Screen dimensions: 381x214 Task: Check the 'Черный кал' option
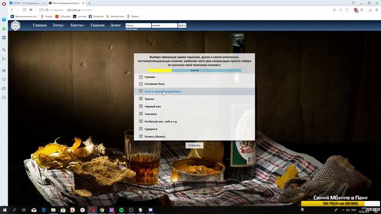(141, 106)
